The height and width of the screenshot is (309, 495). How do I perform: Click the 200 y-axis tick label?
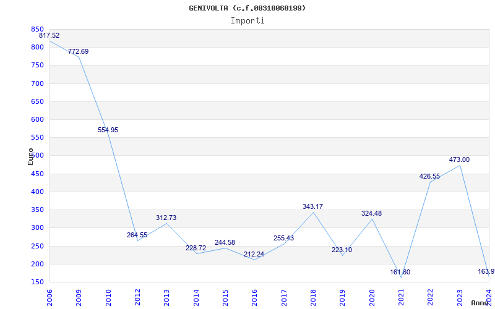[x=37, y=264]
